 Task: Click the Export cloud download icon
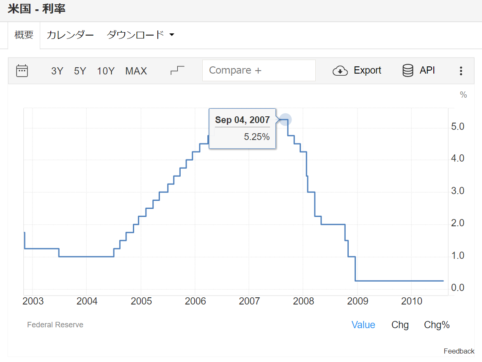(340, 71)
